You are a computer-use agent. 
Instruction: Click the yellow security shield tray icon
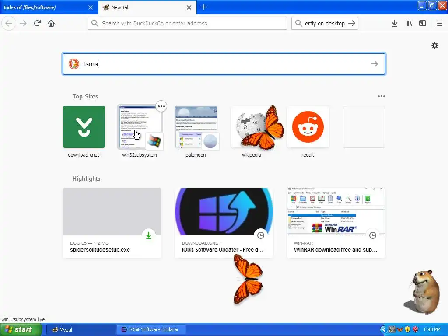pos(407,330)
